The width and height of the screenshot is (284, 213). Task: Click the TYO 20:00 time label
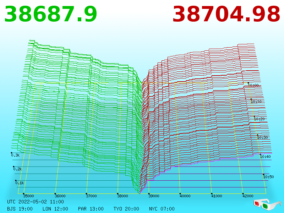(126, 209)
